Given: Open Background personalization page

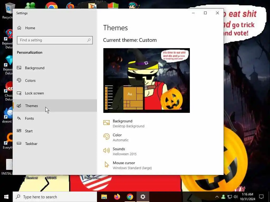Looking at the screenshot, I should pyautogui.click(x=55, y=68).
